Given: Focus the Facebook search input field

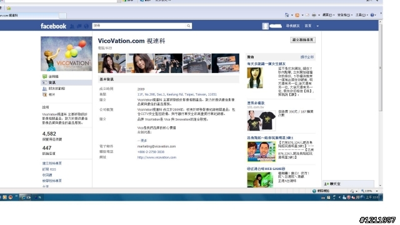Looking at the screenshot, I should tap(139, 26).
